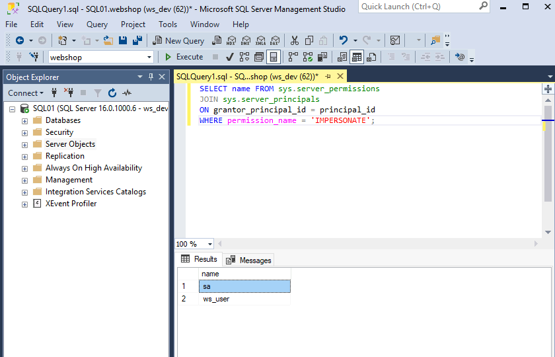Image resolution: width=555 pixels, height=357 pixels.
Task: Specify values for template parameters
Action: pyautogui.click(x=460, y=57)
